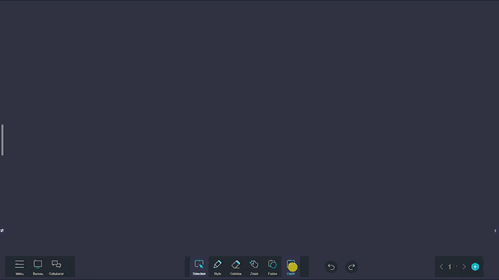Add a new page with plus button
Image resolution: width=499 pixels, height=280 pixels.
[x=475, y=266]
